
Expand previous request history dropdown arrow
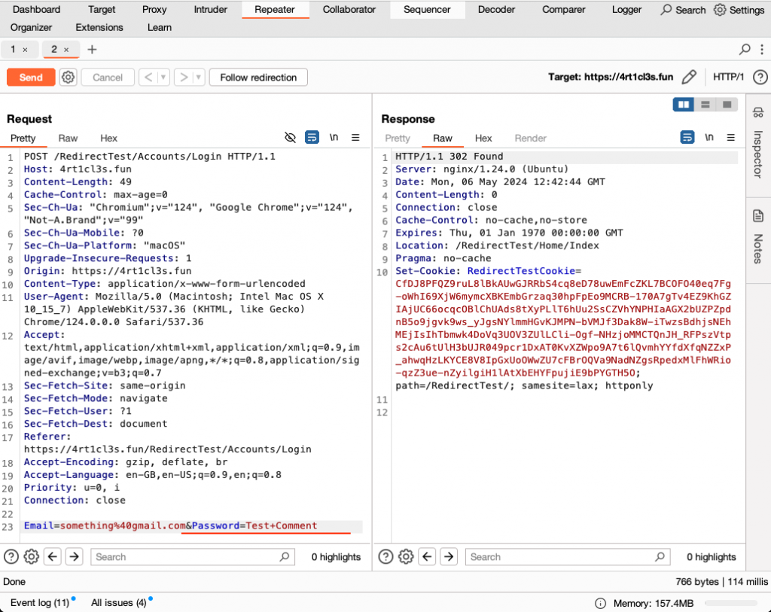pyautogui.click(x=163, y=77)
